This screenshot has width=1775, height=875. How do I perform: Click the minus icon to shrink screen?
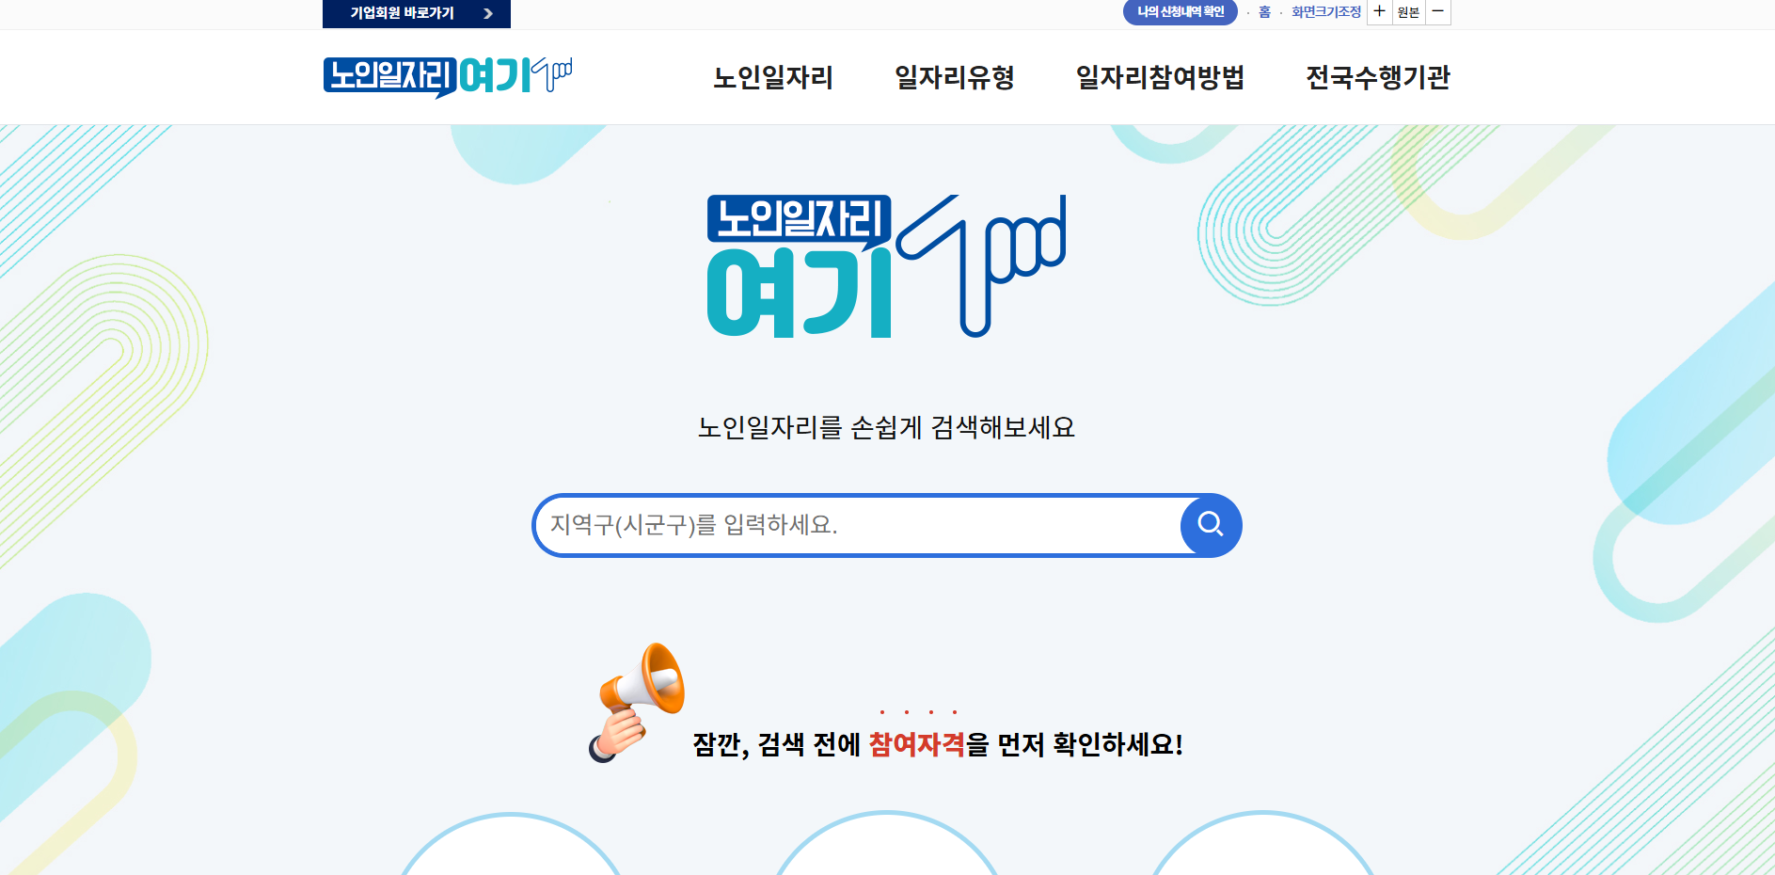click(x=1438, y=12)
